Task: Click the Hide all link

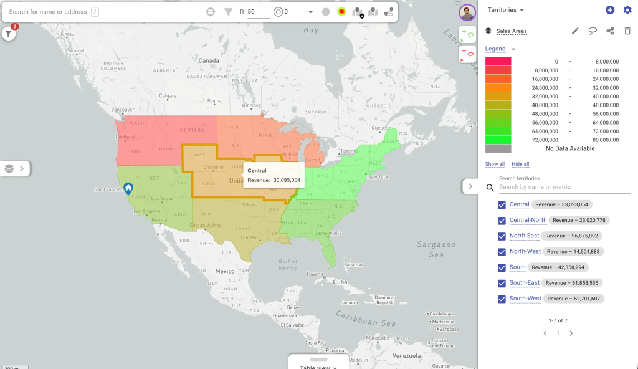Action: tap(520, 165)
